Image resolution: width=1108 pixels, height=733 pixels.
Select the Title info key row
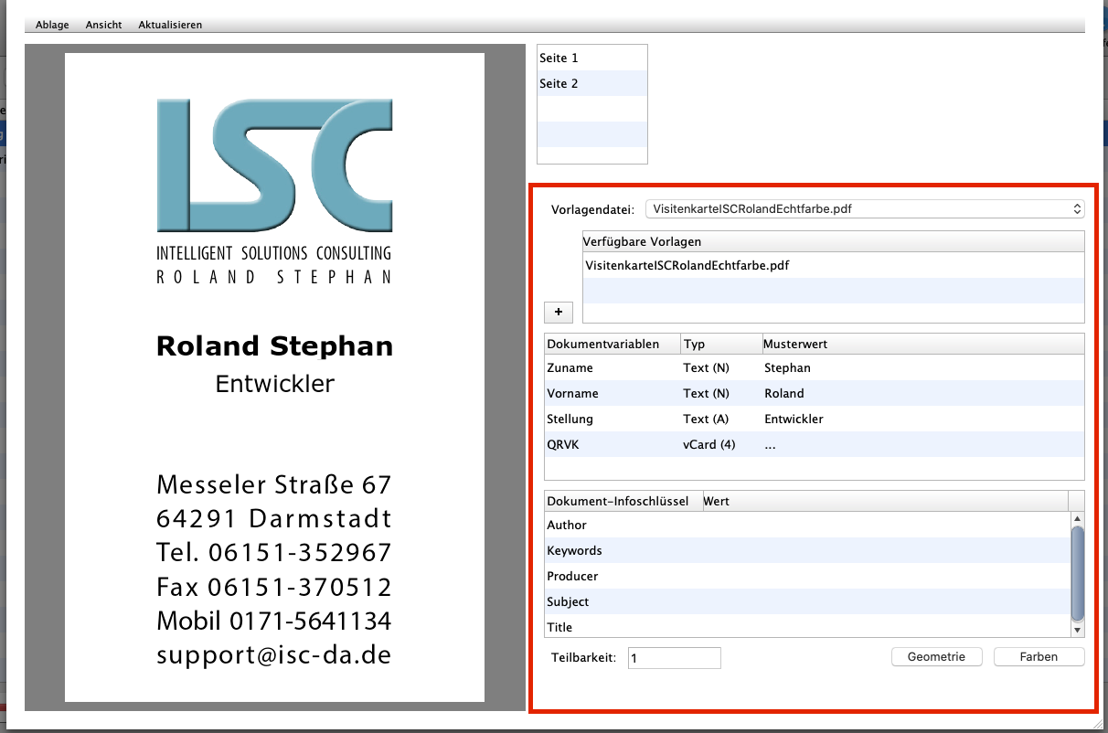click(x=807, y=627)
